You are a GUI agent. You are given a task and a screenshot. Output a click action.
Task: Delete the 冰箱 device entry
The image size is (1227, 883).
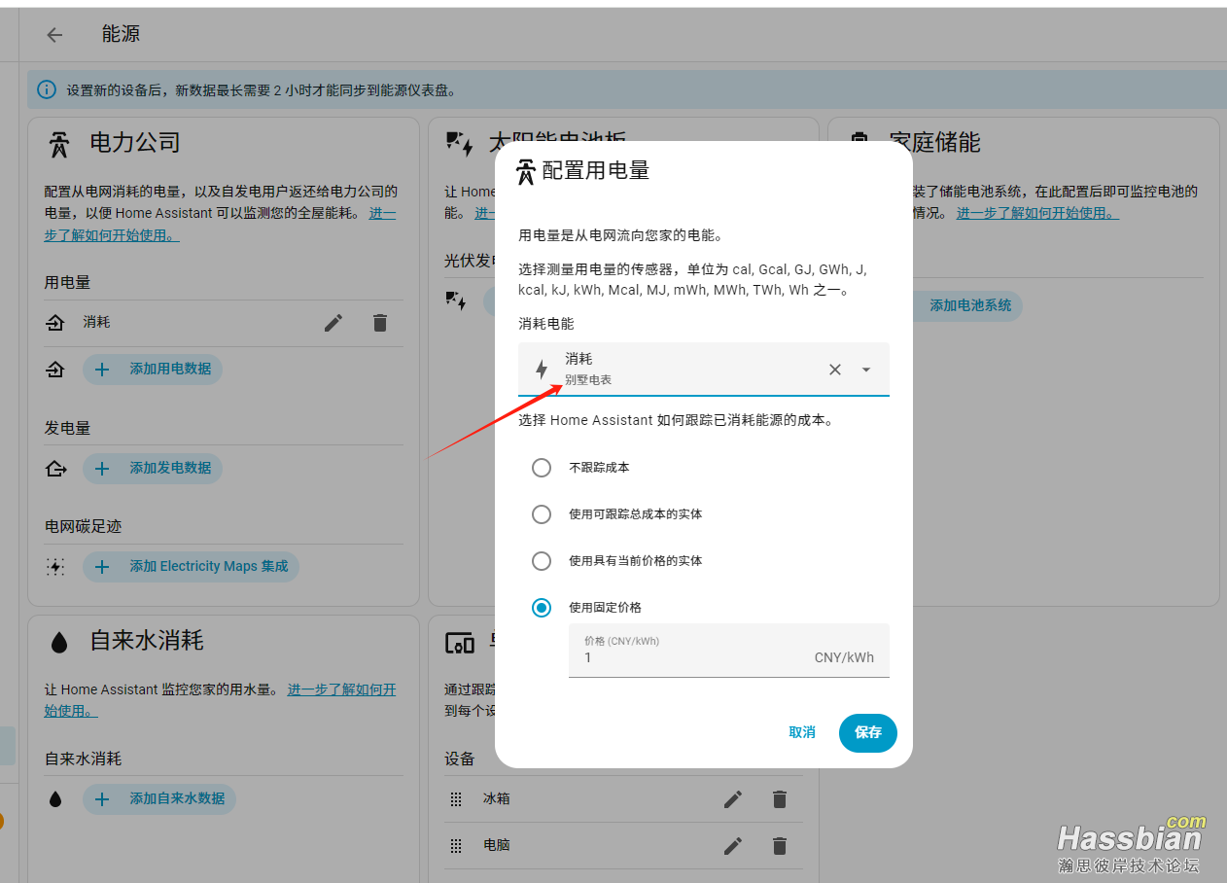(780, 799)
